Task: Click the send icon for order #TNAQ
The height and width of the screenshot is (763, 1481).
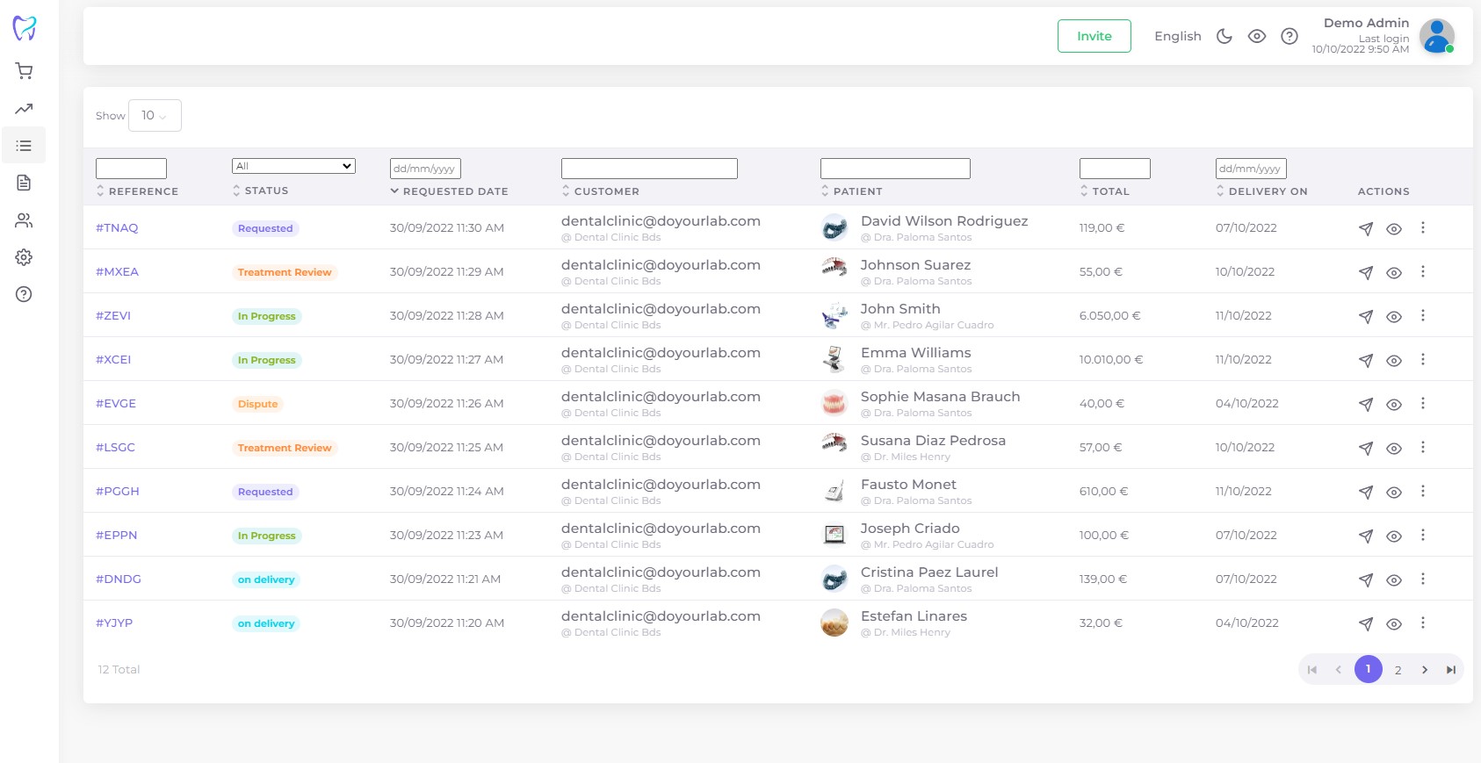Action: click(x=1365, y=229)
